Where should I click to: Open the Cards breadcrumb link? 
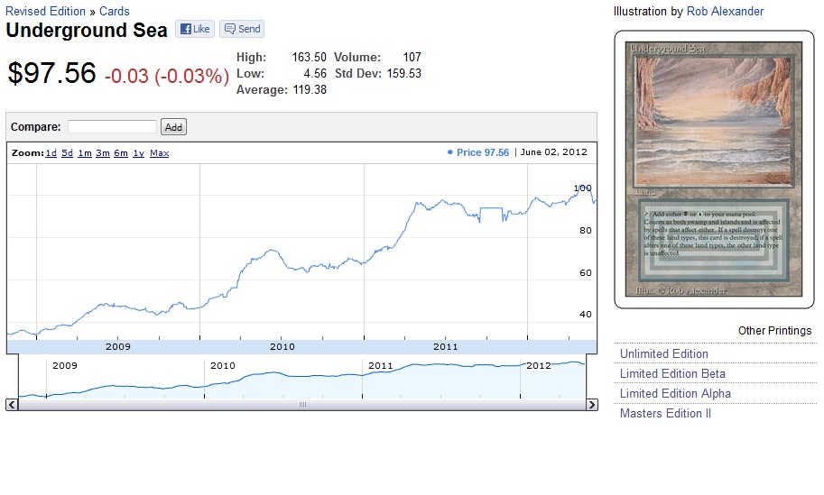(114, 12)
